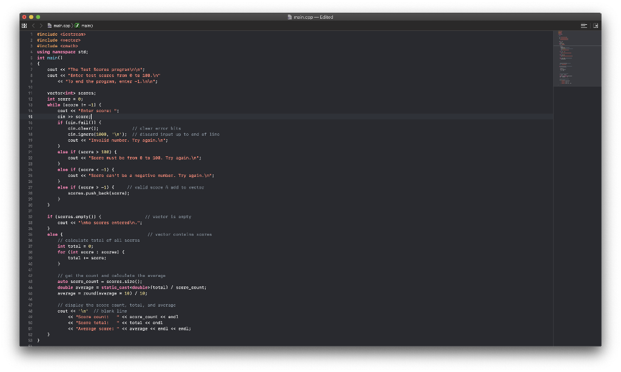Viewport: 621px width, 372px height.
Task: Click the 'double average = static_cast' line
Action: click(x=132, y=288)
